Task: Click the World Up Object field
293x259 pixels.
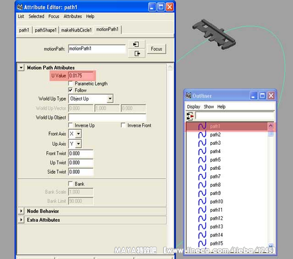Action: (x=107, y=118)
